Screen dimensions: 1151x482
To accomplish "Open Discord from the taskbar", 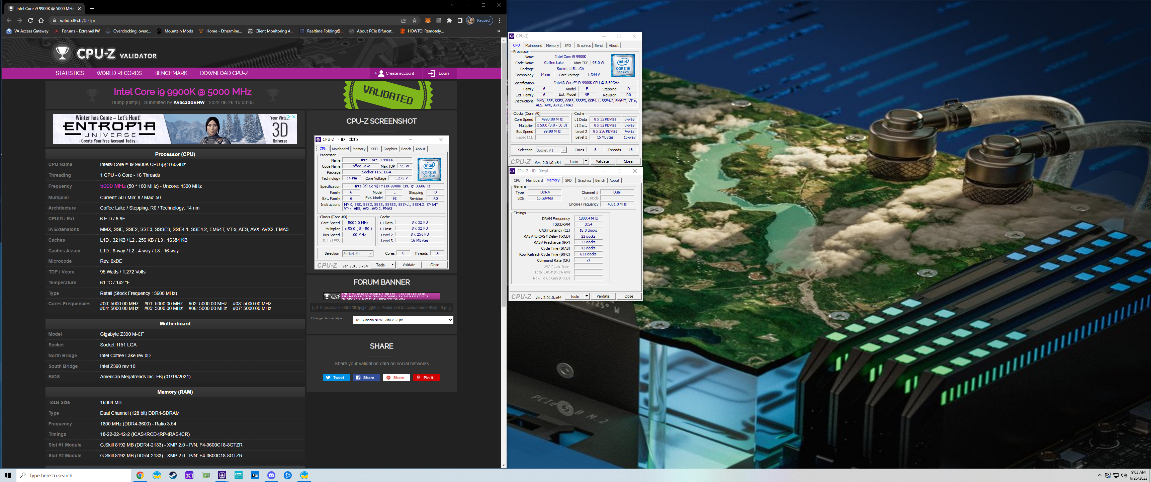I will click(x=271, y=475).
